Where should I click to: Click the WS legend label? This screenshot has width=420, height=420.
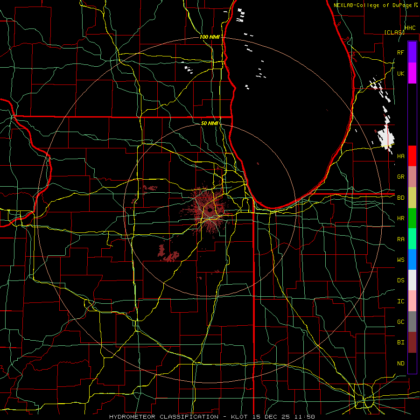[400, 259]
